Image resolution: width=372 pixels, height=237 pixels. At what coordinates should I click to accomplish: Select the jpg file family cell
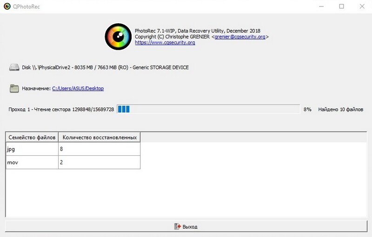point(32,149)
